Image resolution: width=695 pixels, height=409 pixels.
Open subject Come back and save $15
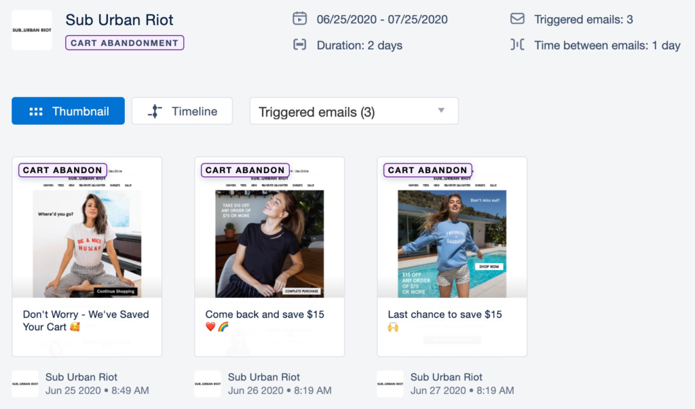(x=265, y=320)
